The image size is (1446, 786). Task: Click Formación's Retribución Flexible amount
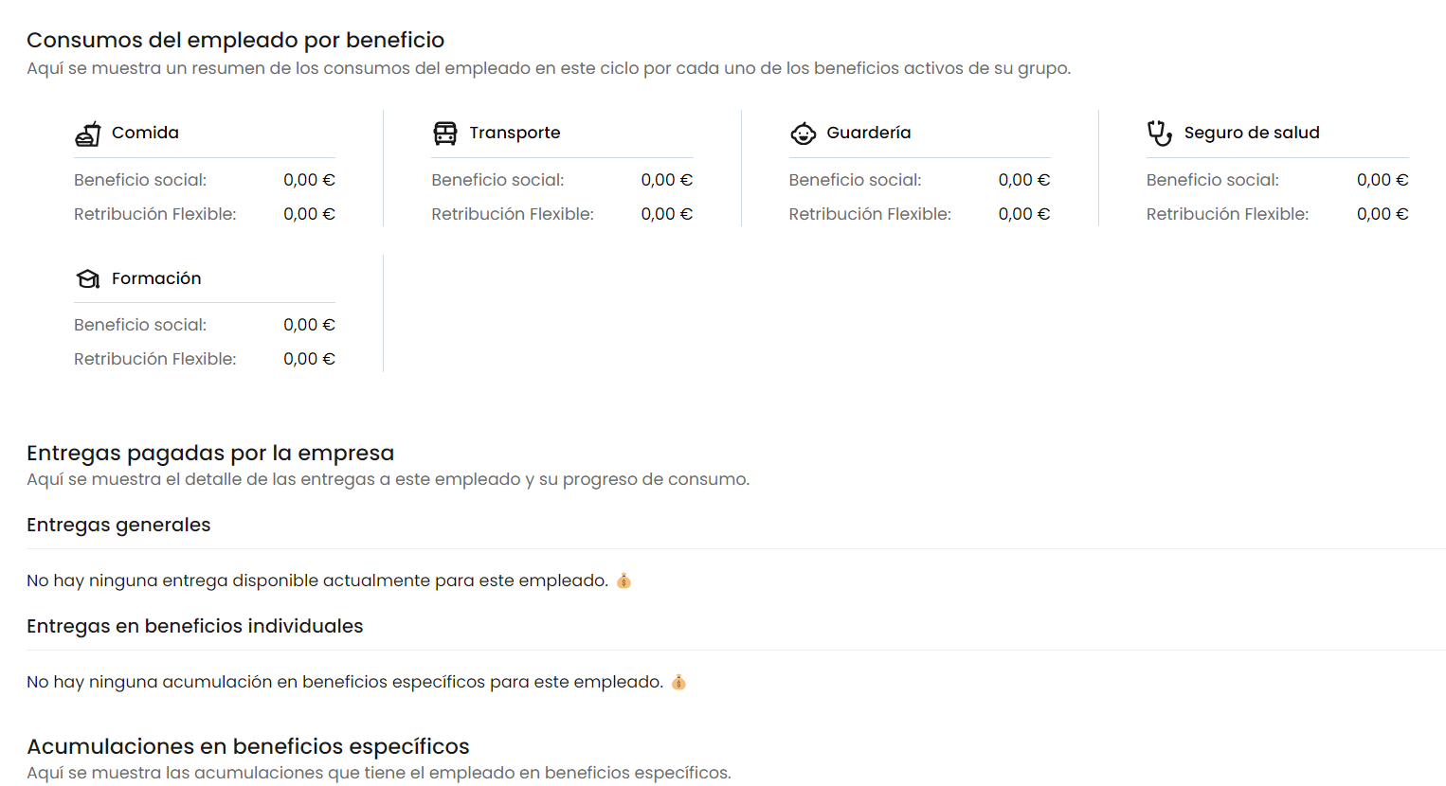click(309, 359)
